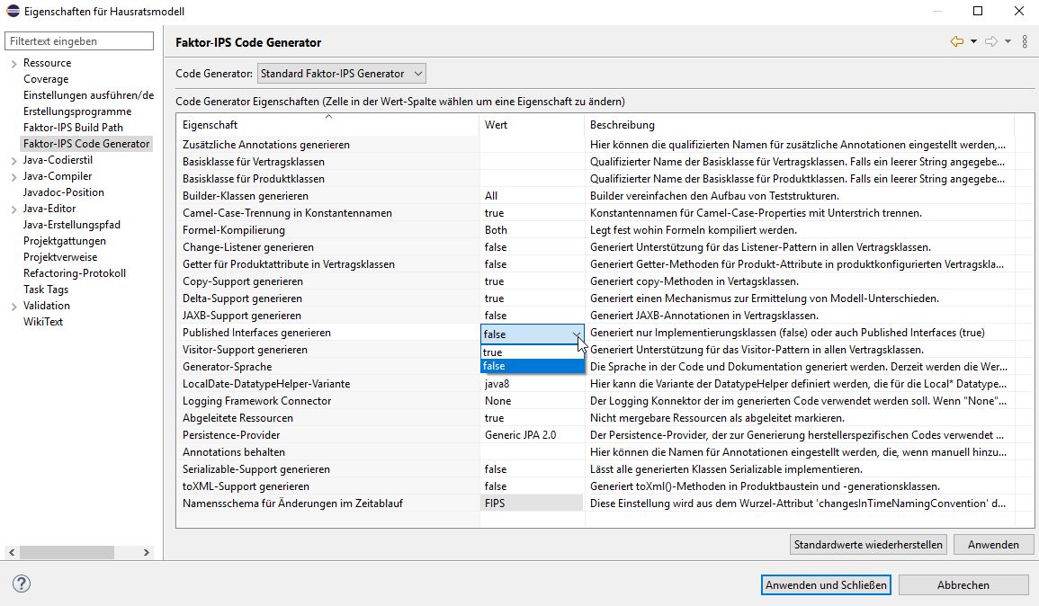Focus the Filtertext eingeben field
This screenshot has width=1039, height=606.
coord(79,41)
